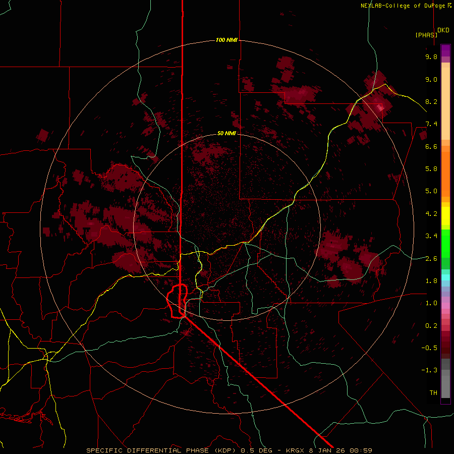Viewport: 454px width, 454px height.
Task: Click the DKD product code label
Action: [443, 30]
